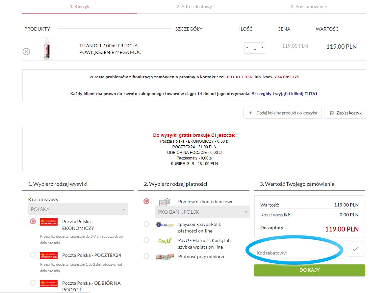Click the bank transfer icon
Viewport: 385px width, 293px height.
(165, 202)
